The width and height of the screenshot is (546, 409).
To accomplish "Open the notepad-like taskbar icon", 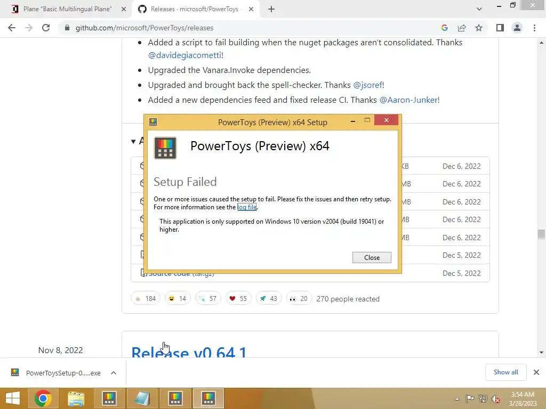I will tap(142, 398).
